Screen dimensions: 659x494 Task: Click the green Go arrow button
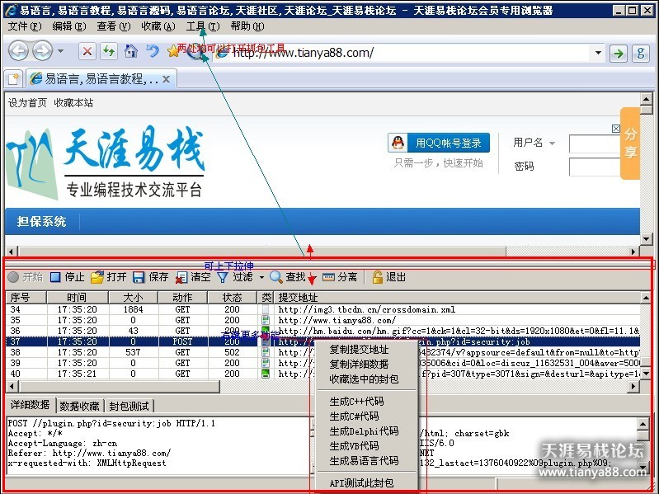619,54
